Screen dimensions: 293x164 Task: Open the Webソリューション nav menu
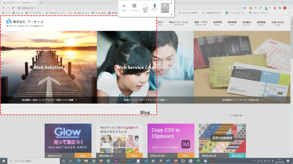pos(179,23)
